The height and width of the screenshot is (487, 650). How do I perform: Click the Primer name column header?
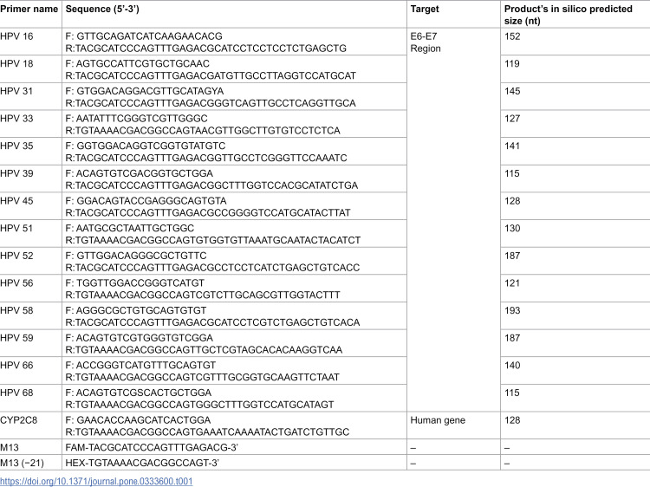(29, 10)
